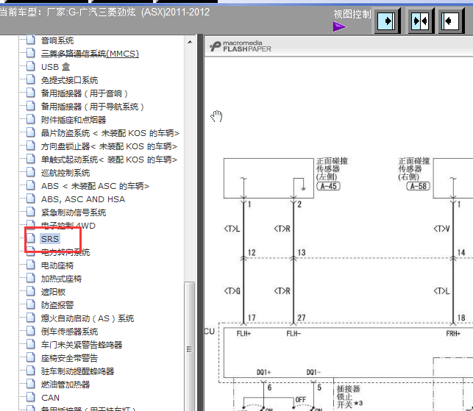Click the tree panel scrollbar thumb
This screenshot has width=473, height=411.
[190, 346]
